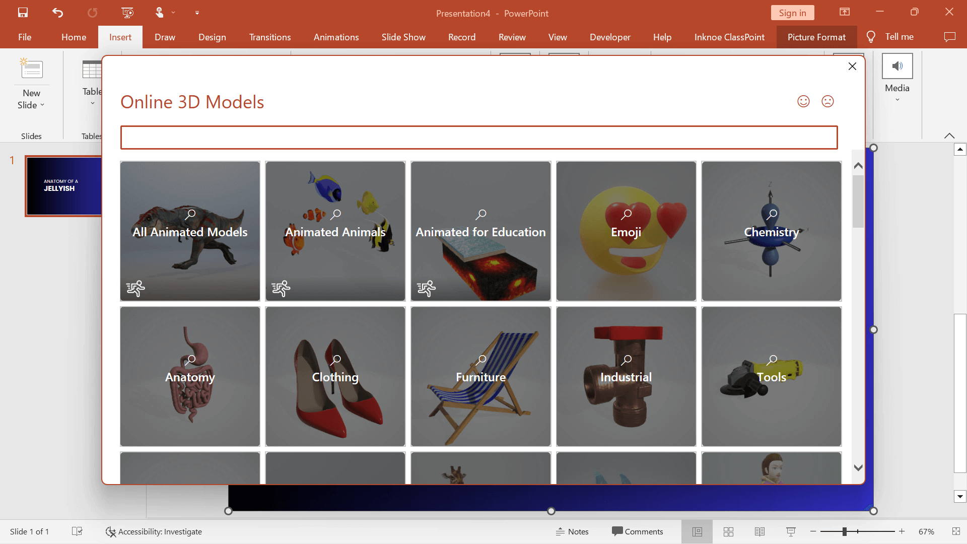Screen dimensions: 967x544
Task: Click the thumbs down feedback icon
Action: [827, 101]
